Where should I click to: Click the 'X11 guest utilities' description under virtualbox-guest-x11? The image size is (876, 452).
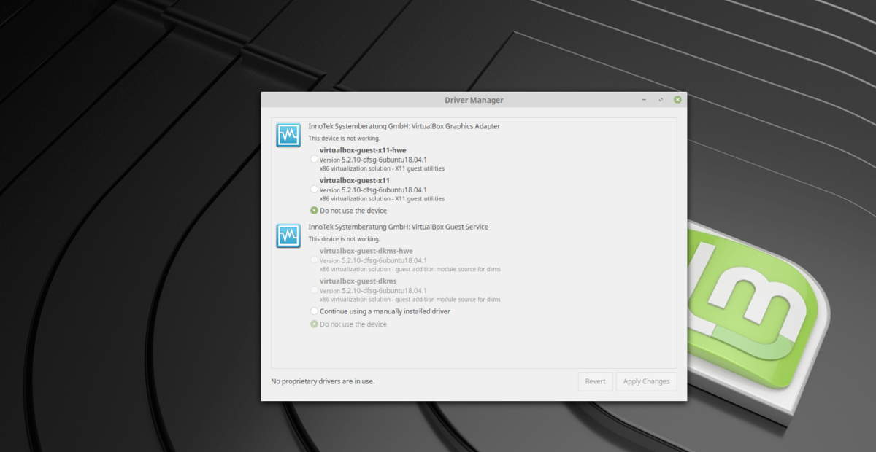tap(382, 198)
